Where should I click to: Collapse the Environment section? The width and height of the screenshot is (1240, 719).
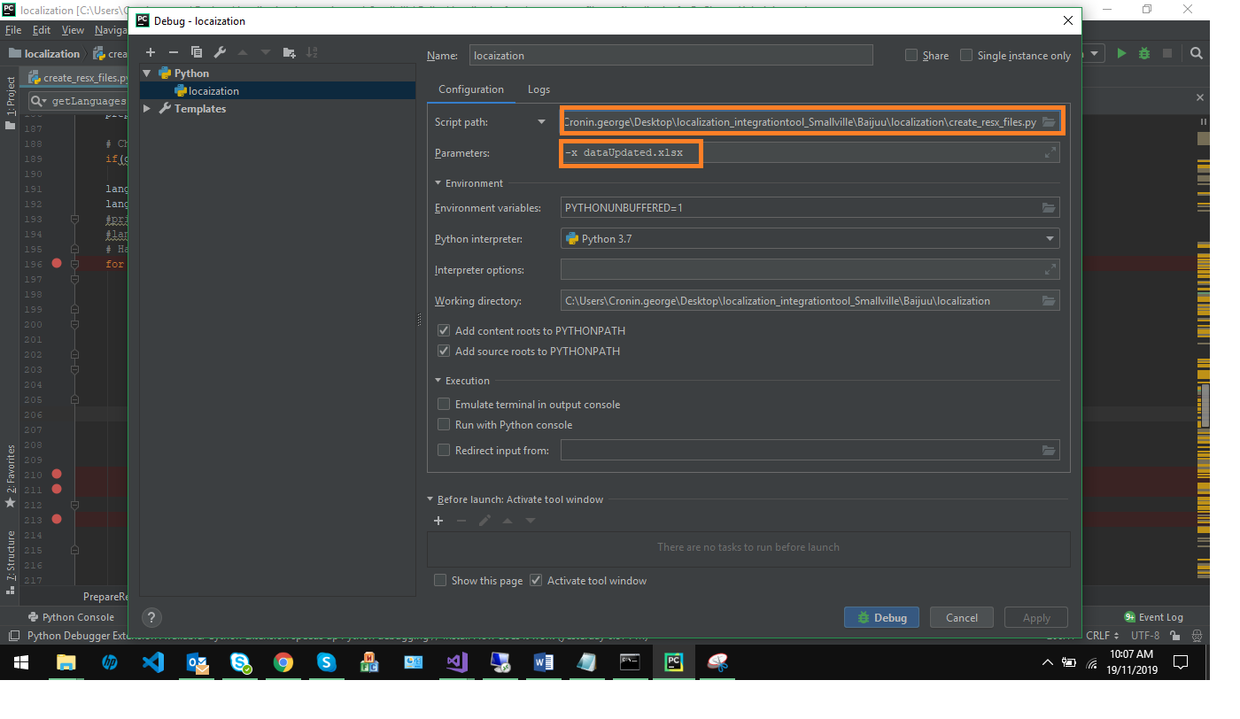tap(437, 182)
